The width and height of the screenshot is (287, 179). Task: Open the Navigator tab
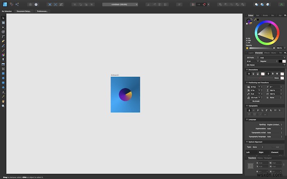click(268, 158)
